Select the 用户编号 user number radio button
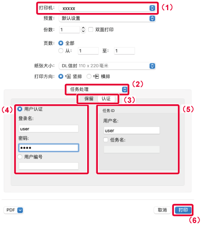Image resolution: width=201 pixels, height=225 pixels. coord(20,156)
